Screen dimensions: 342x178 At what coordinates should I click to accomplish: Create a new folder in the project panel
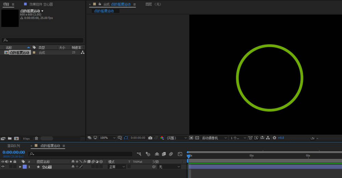pos(10,139)
